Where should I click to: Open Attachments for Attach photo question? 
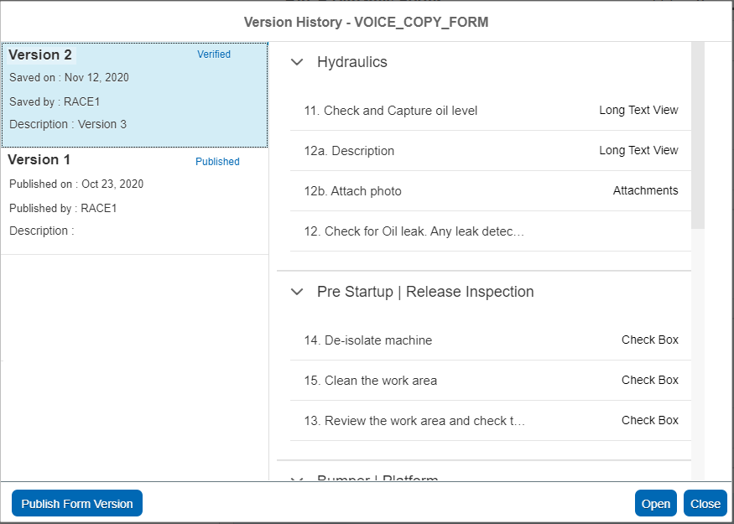[x=645, y=190]
